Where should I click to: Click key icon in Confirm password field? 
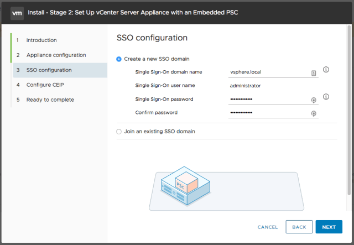[x=314, y=113]
